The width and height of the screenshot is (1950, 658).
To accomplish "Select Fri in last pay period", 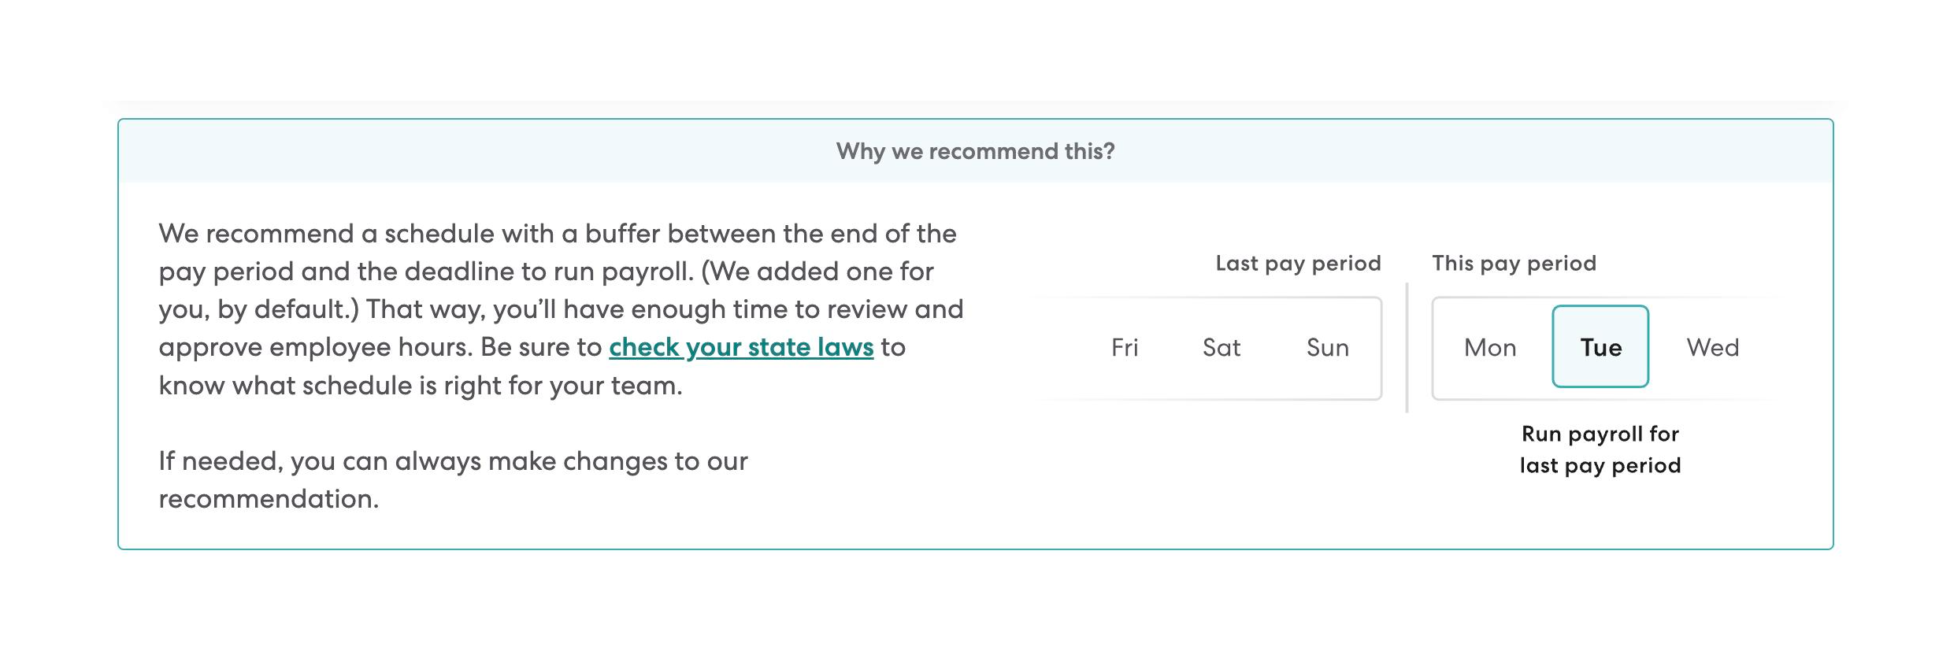I will point(1124,347).
